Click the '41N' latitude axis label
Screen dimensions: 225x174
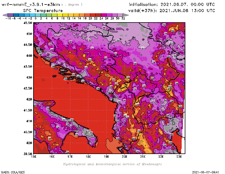point(29,121)
